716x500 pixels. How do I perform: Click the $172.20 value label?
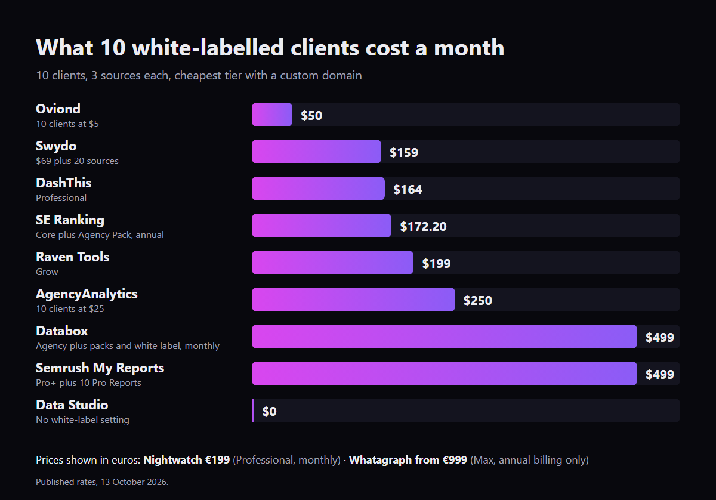(x=423, y=227)
